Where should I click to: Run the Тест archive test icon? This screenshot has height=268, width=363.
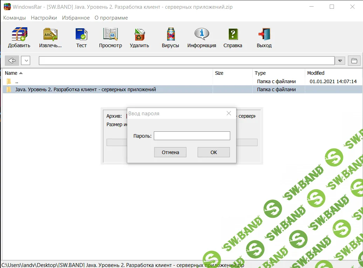(81, 35)
